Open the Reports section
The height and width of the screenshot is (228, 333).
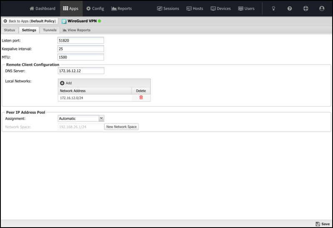[122, 8]
